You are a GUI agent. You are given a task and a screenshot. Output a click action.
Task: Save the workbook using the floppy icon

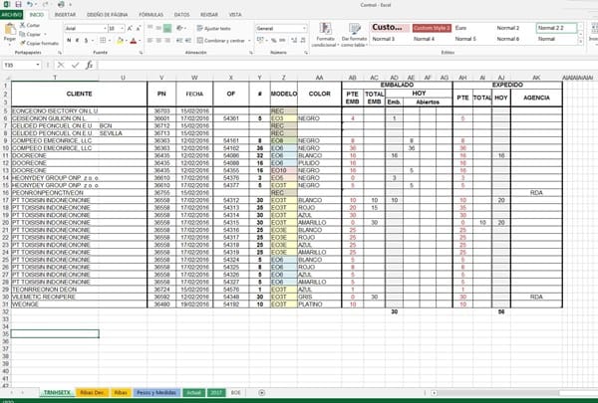(x=18, y=4)
